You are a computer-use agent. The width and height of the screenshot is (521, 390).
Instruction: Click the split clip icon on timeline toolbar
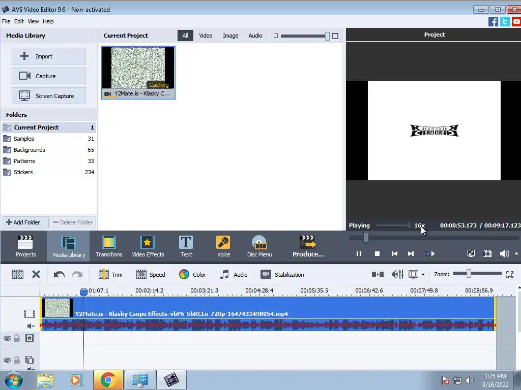tap(18, 274)
